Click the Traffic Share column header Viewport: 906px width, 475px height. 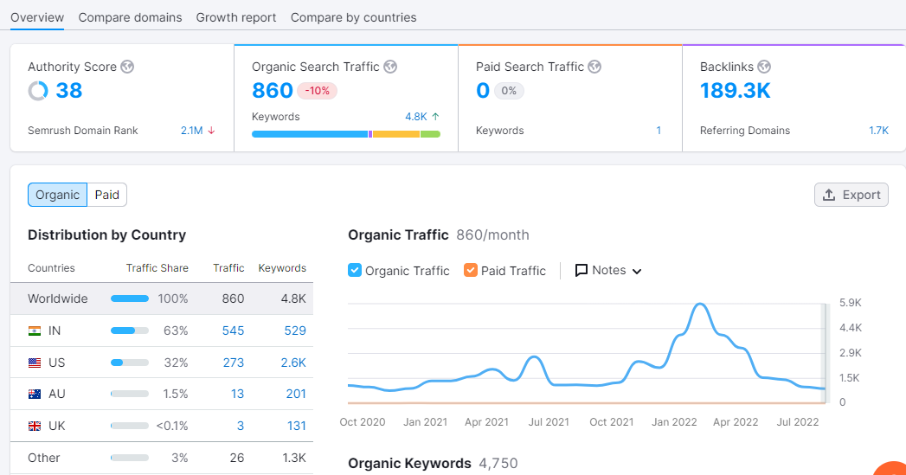[157, 268]
